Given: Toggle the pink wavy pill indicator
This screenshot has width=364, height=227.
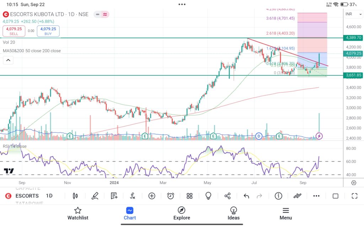Looking at the screenshot, I should (105, 14).
